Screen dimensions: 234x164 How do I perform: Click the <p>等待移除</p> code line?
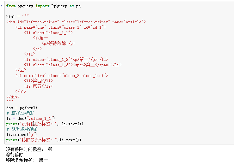pos(58,44)
